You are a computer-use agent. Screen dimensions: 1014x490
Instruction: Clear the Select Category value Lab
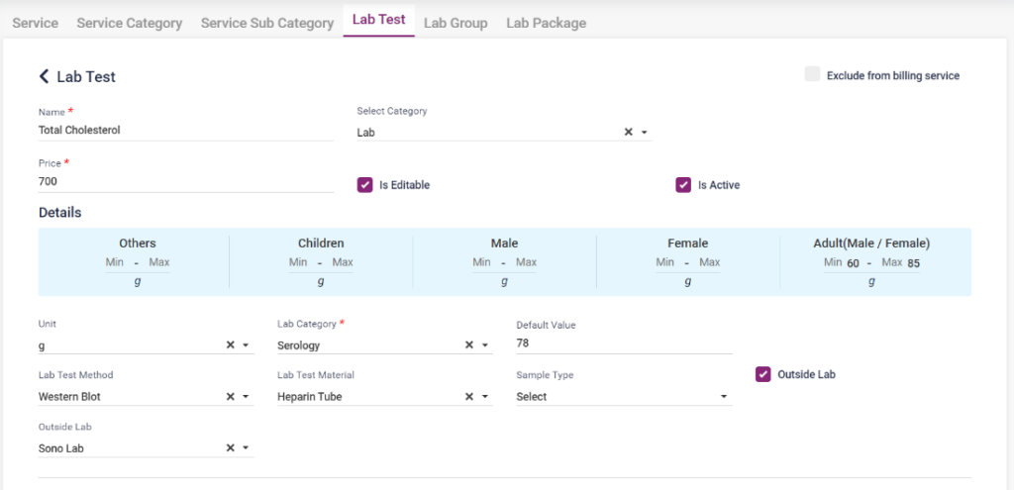click(x=628, y=132)
